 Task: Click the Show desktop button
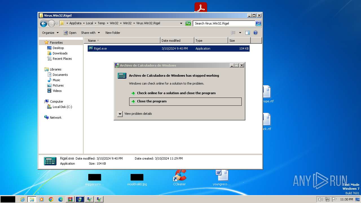pos(358,199)
